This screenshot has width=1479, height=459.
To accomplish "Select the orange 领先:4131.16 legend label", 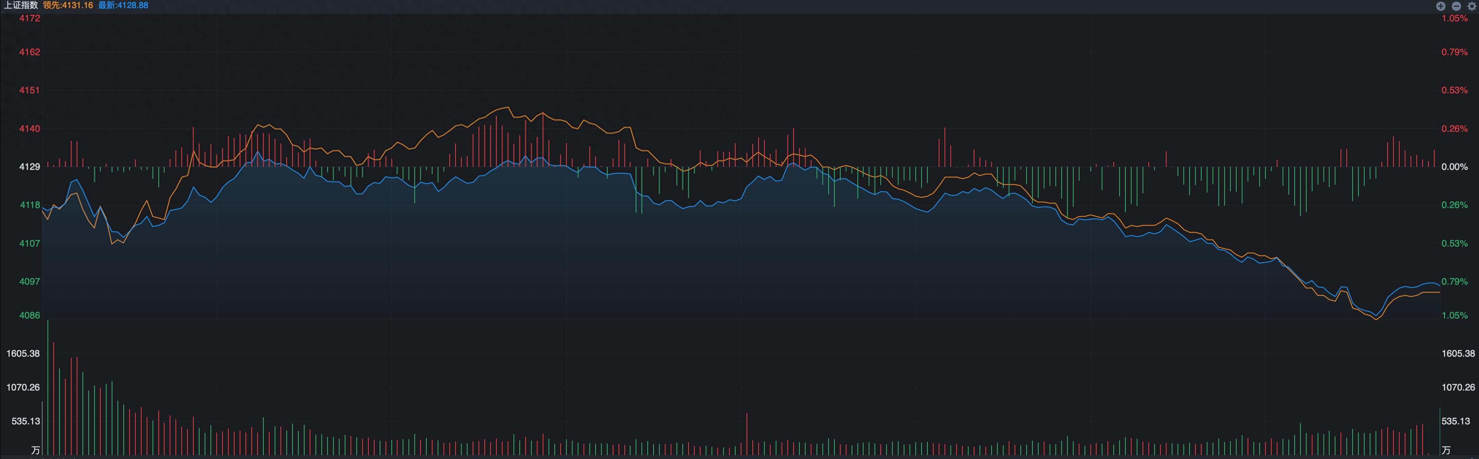I will 68,5.
